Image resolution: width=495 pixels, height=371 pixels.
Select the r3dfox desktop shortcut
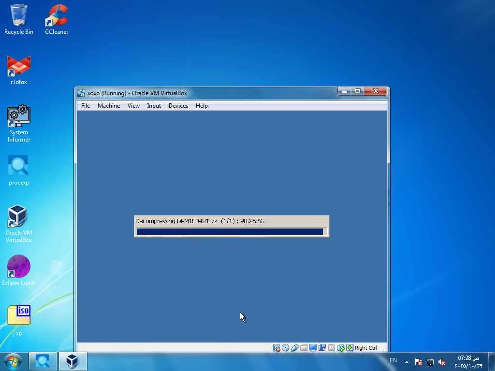click(19, 70)
